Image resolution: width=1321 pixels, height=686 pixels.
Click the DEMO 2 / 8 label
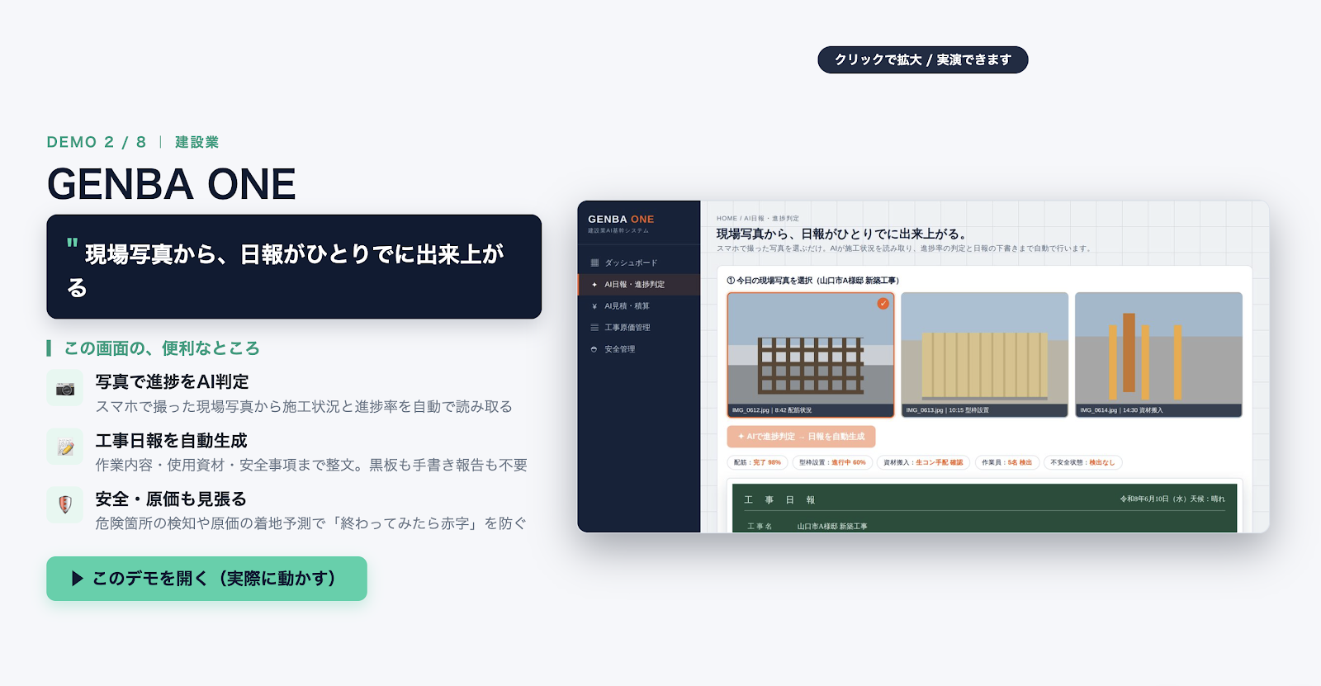click(x=97, y=142)
